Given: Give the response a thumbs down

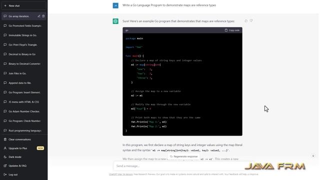Looking at the screenshot, I should click(x=251, y=21).
